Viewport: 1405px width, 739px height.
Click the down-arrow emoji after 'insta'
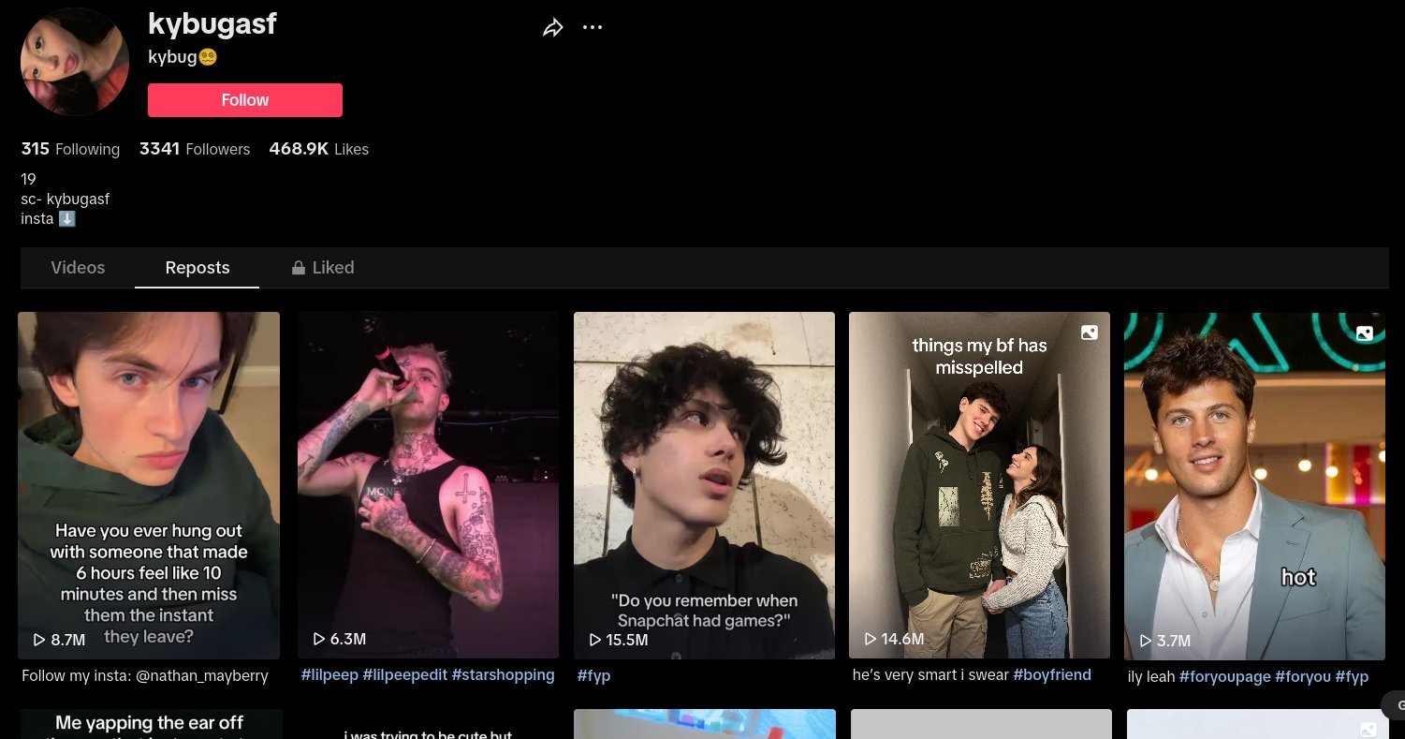point(67,218)
